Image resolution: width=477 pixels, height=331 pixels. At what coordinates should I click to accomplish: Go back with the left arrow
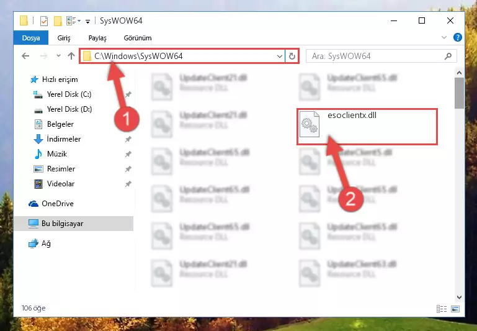[25, 56]
